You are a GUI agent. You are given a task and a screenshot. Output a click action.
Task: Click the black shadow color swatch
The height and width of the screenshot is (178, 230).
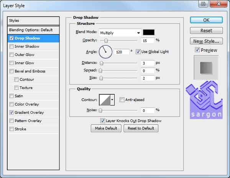[149, 32]
